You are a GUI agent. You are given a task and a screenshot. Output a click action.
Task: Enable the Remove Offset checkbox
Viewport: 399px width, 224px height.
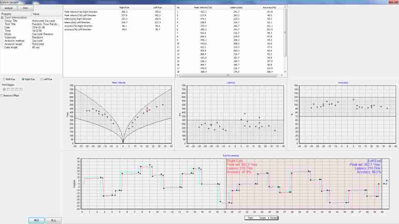[10, 95]
